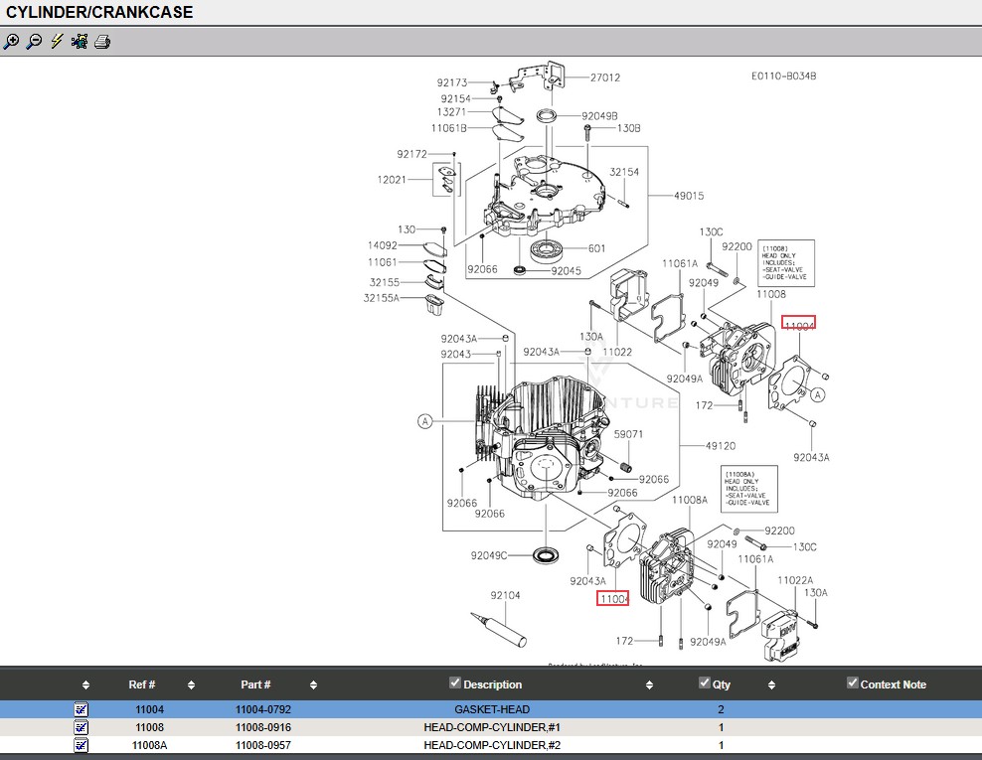
Task: Toggle the Qty column checkbox
Action: pos(705,683)
